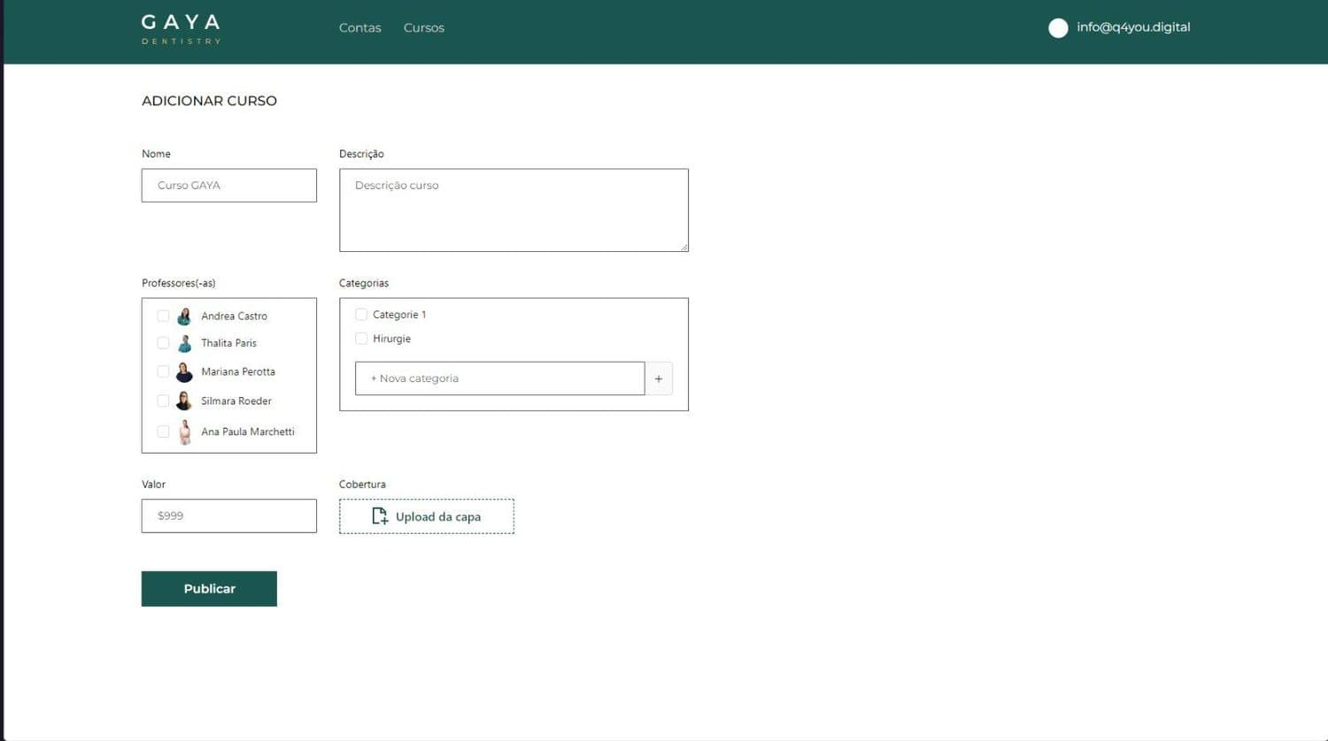Click the plus button to add category

[x=659, y=378]
